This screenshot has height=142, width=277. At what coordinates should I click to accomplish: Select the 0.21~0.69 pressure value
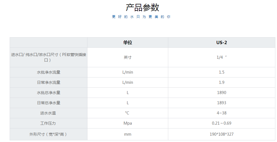click(x=221, y=123)
